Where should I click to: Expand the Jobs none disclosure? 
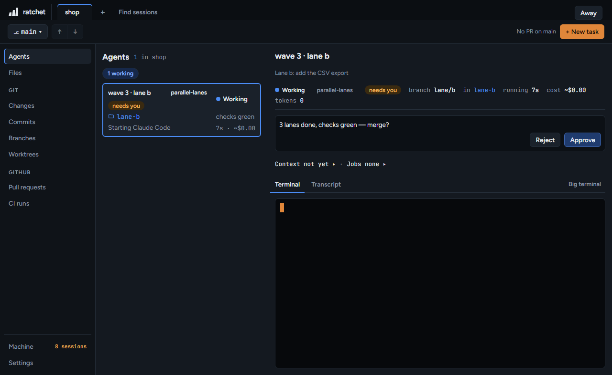pos(366,164)
